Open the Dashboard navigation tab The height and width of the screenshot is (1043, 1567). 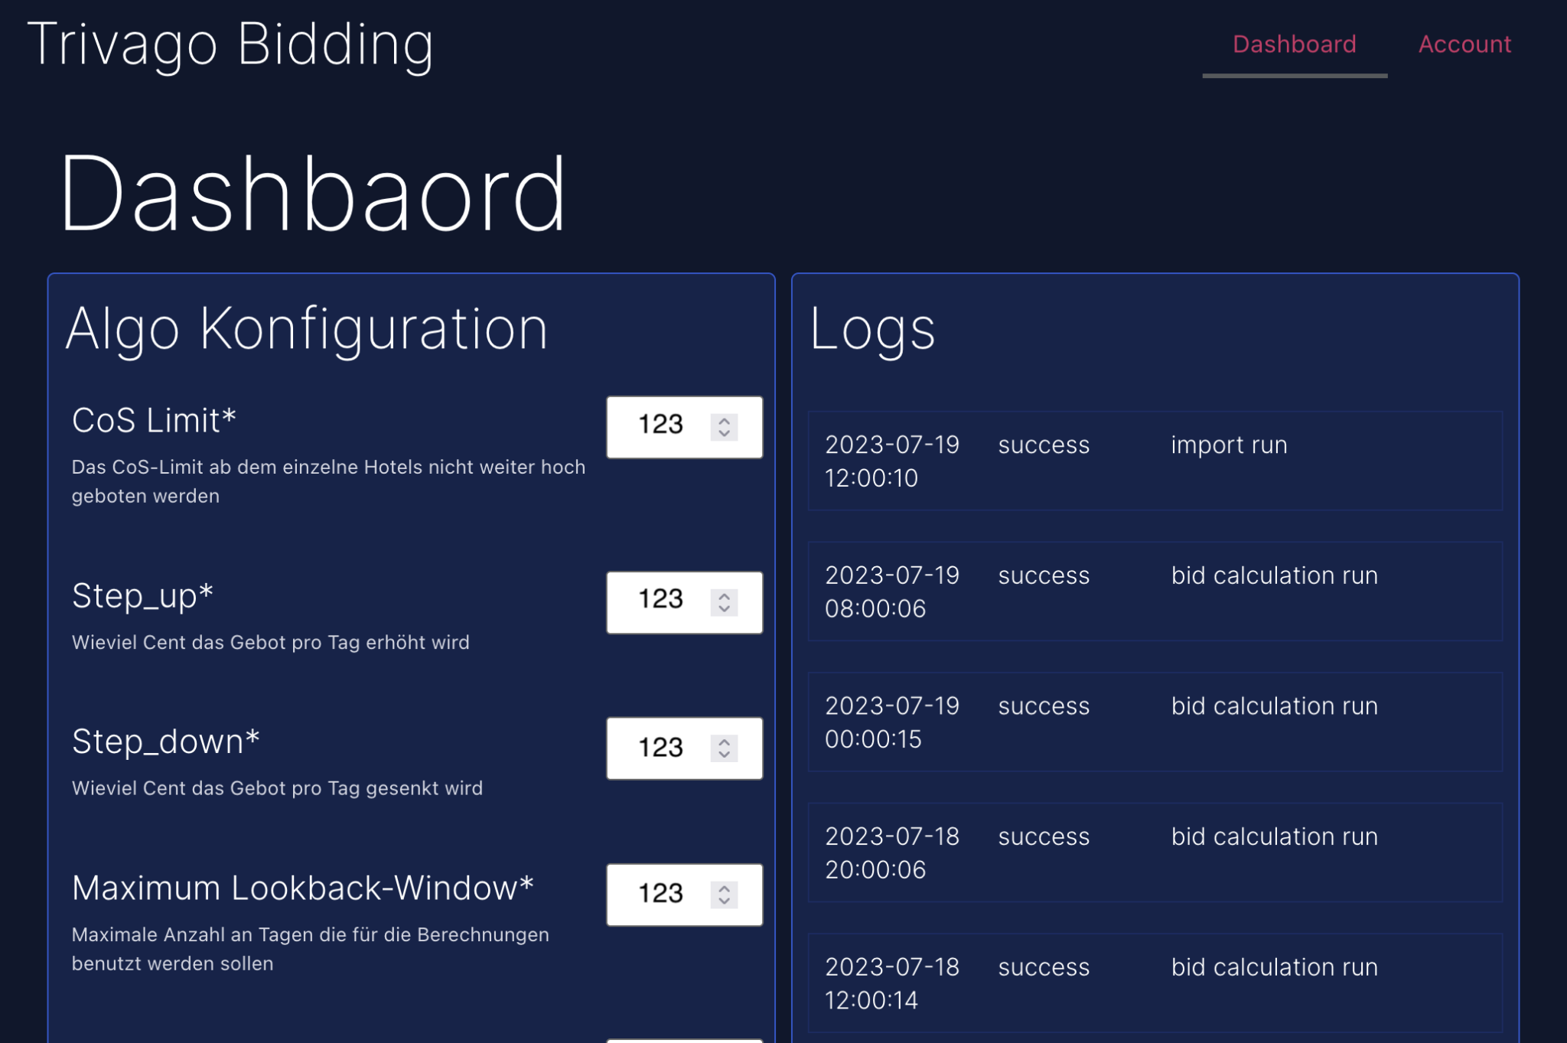[x=1294, y=44]
